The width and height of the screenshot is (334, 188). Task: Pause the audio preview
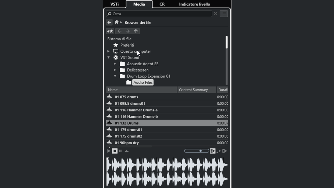click(x=120, y=151)
